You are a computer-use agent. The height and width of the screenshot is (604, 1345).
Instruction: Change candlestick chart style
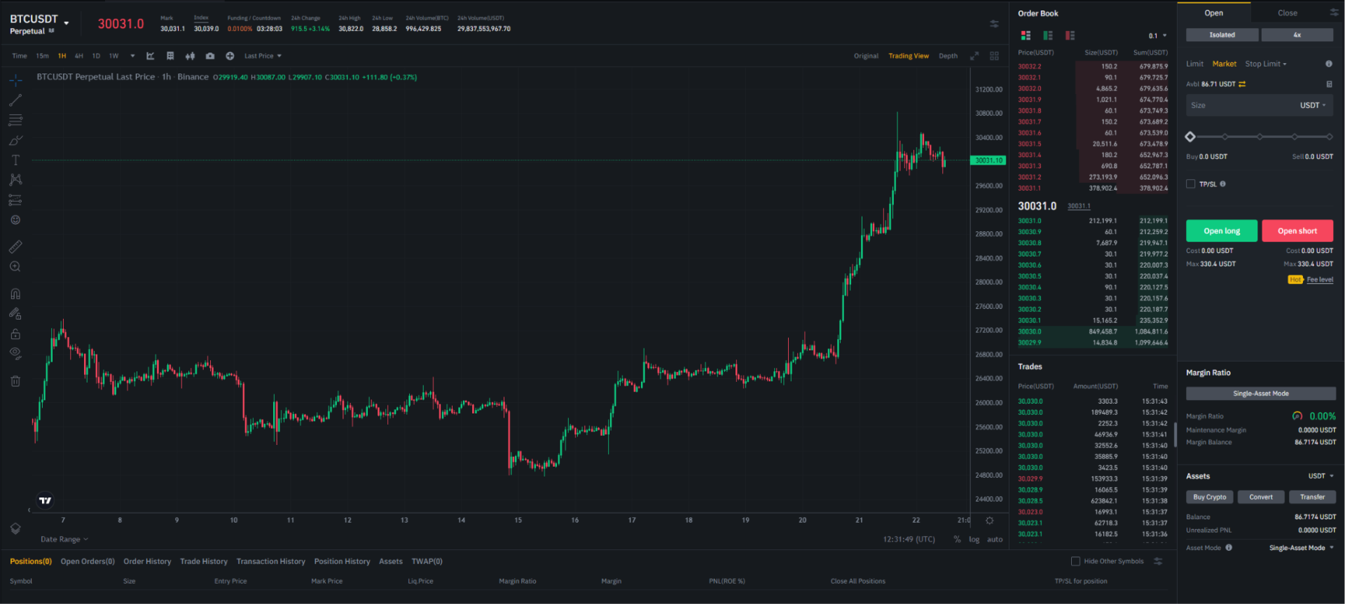pos(190,56)
